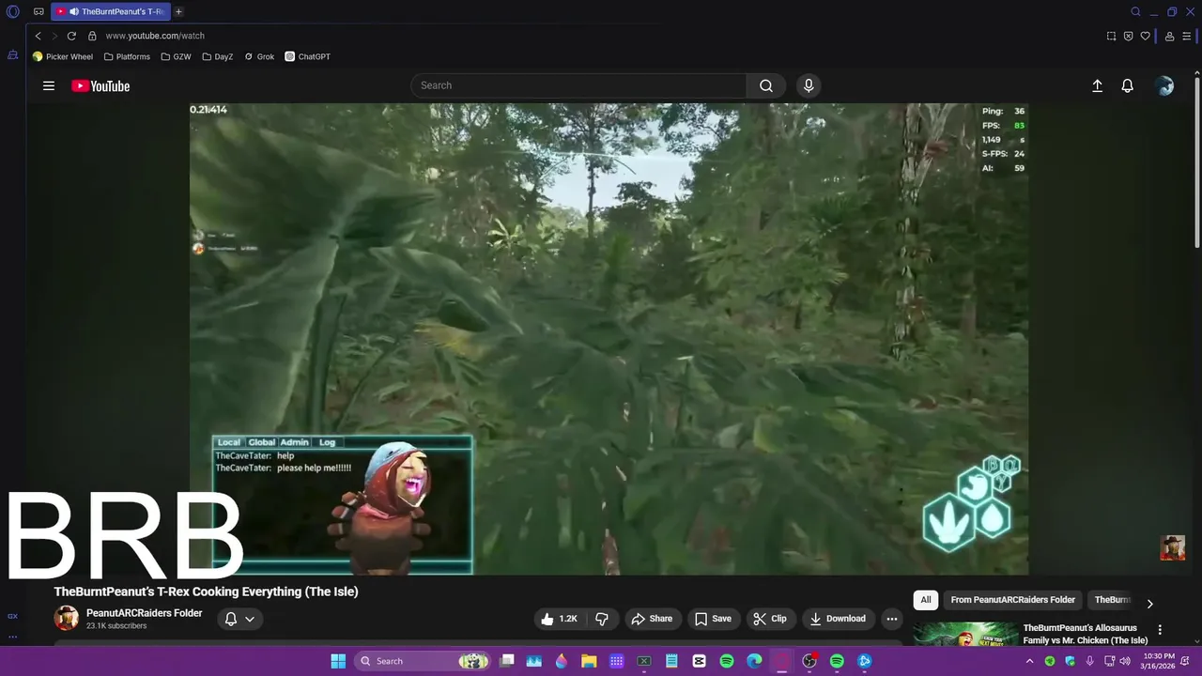Mute the tab via its speaker icon

[73, 11]
